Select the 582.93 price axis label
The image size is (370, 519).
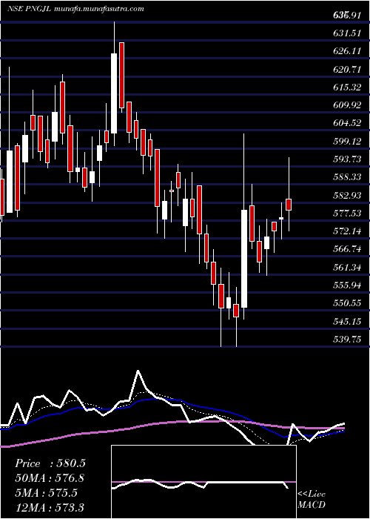(x=347, y=195)
